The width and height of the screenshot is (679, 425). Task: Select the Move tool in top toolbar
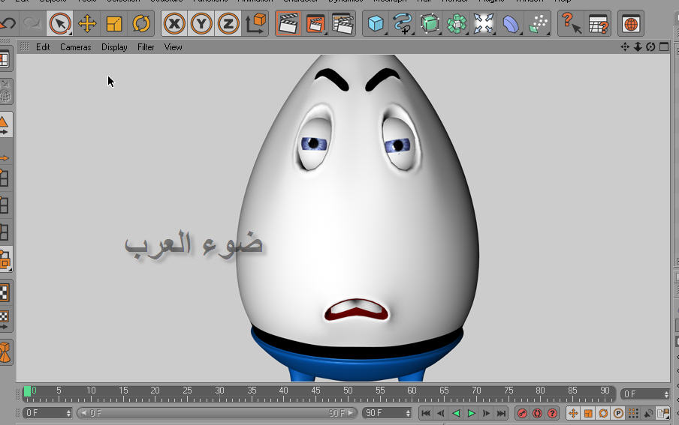[87, 23]
